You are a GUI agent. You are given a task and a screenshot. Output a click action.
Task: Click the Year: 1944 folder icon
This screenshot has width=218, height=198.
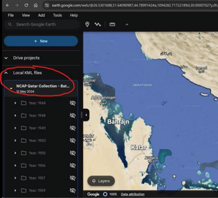point(24,103)
